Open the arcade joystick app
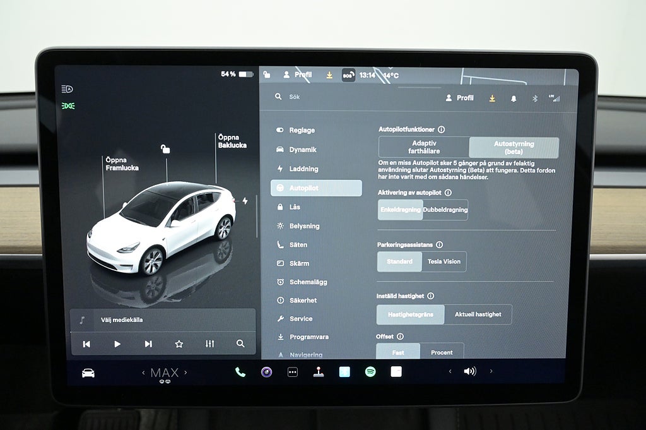Viewport: 646px width, 430px height. pos(318,372)
